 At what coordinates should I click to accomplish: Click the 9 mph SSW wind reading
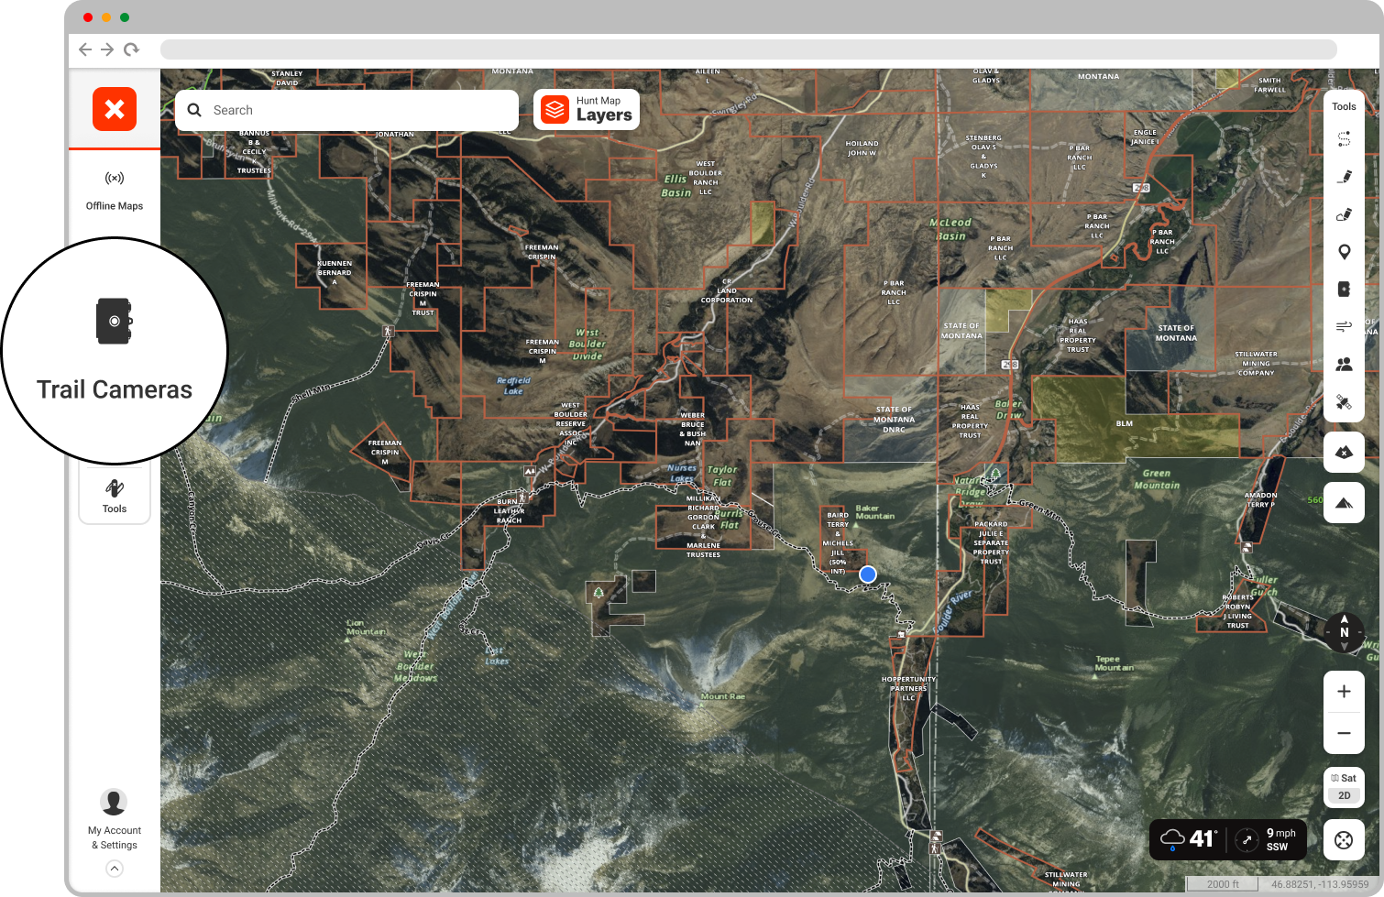pos(1280,839)
